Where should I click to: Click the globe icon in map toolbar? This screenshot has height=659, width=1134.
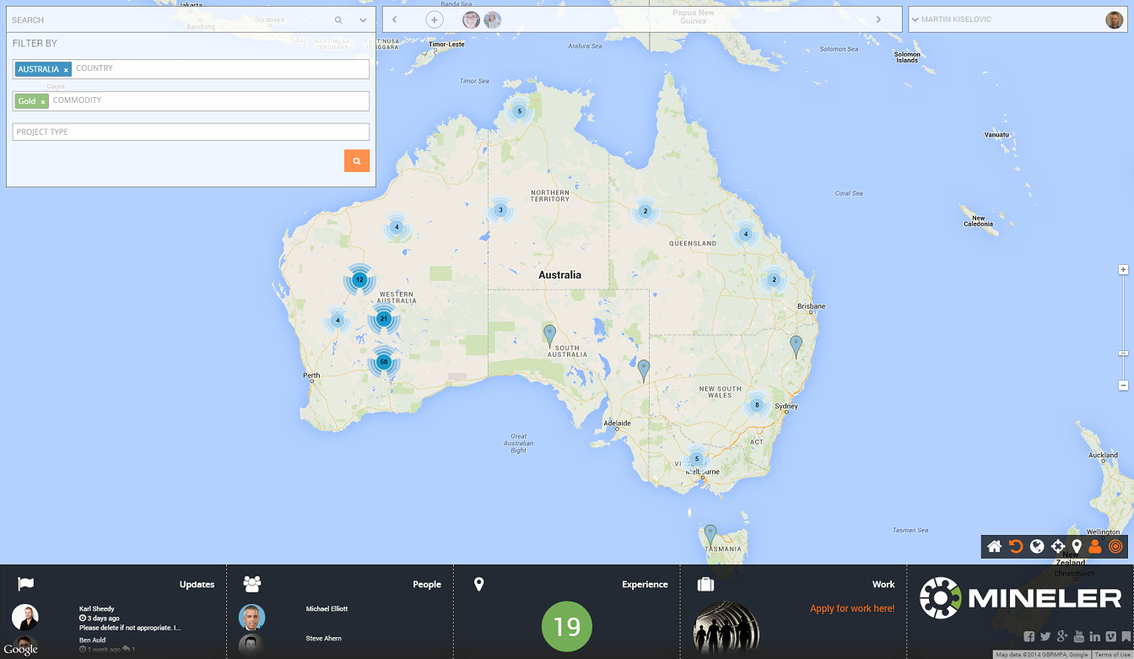tap(1037, 547)
